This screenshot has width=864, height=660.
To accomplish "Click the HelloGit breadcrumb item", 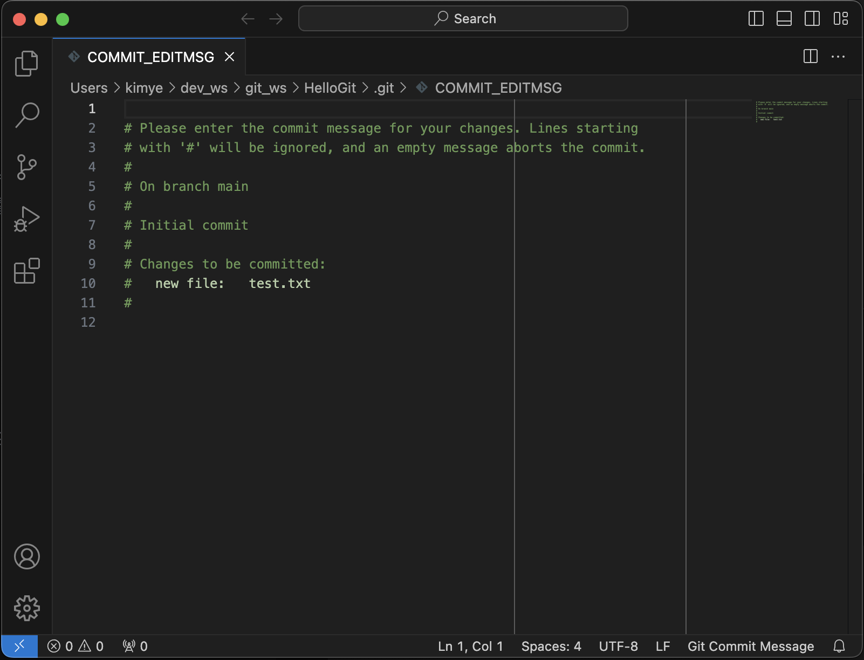I will (330, 88).
